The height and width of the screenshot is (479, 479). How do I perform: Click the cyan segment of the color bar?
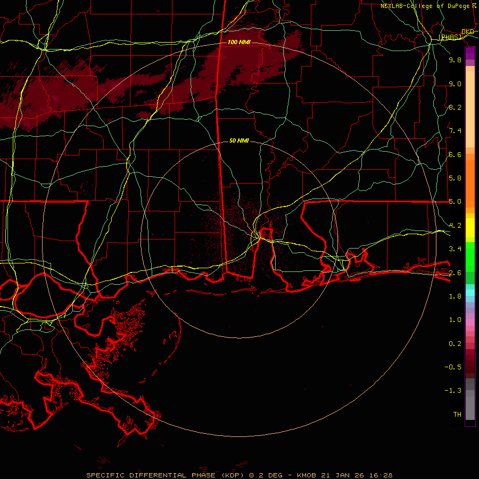470,293
